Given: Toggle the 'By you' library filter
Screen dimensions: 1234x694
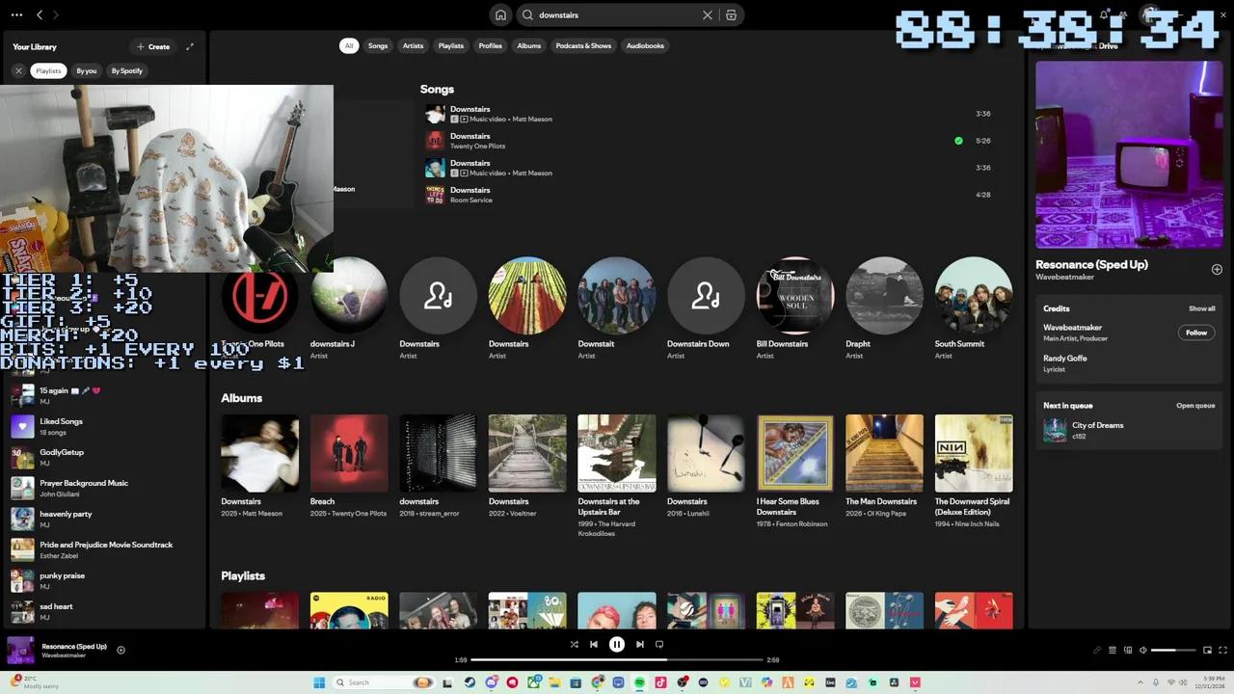Looking at the screenshot, I should (87, 70).
